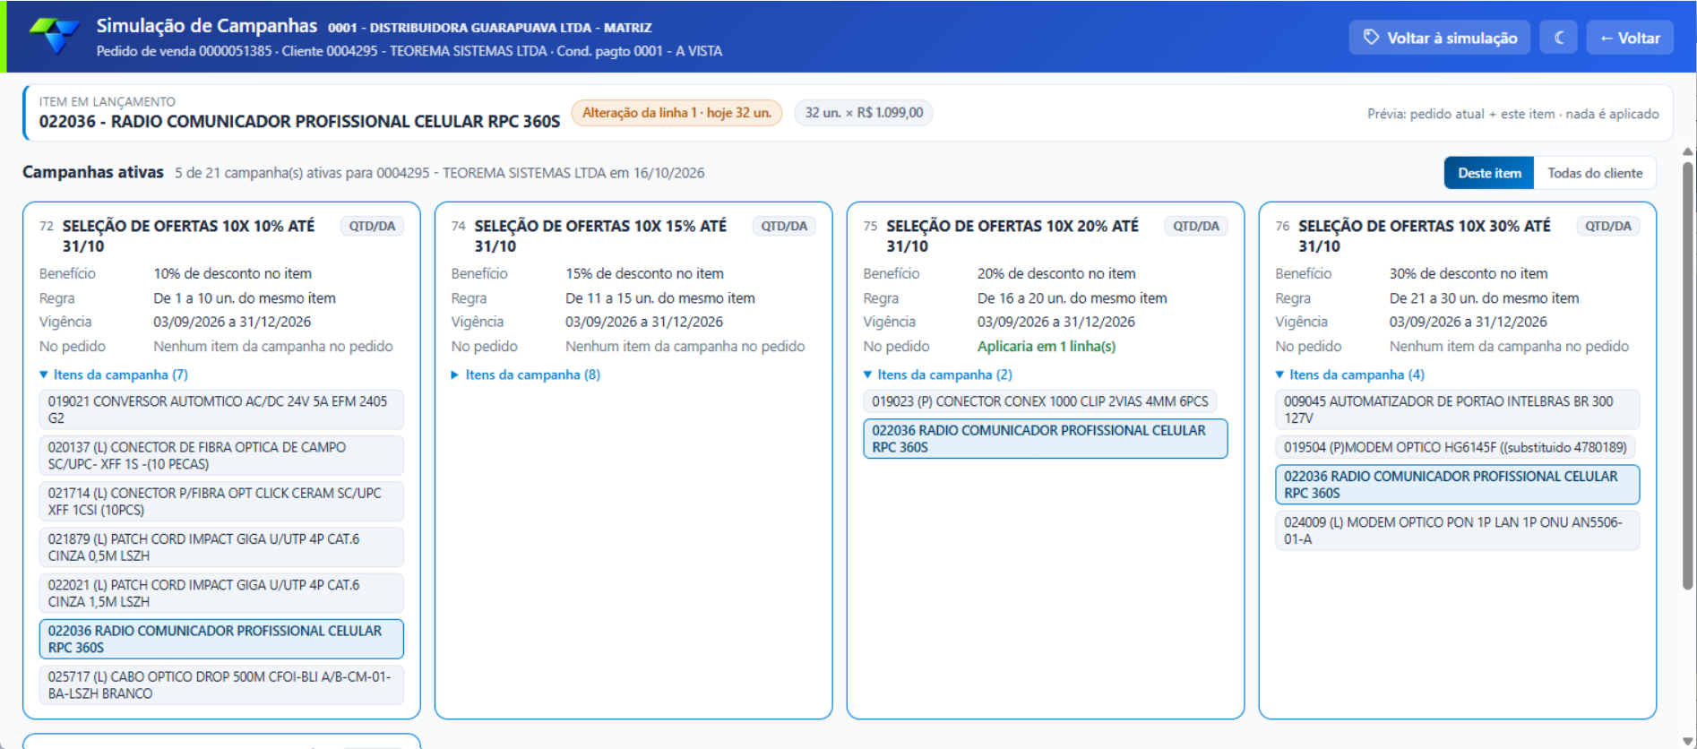Screen dimensions: 1697x749
Task: Select item 009045 AUTOMATIZADOR DE PORTAO INTELBRAS
Action: click(x=1458, y=409)
